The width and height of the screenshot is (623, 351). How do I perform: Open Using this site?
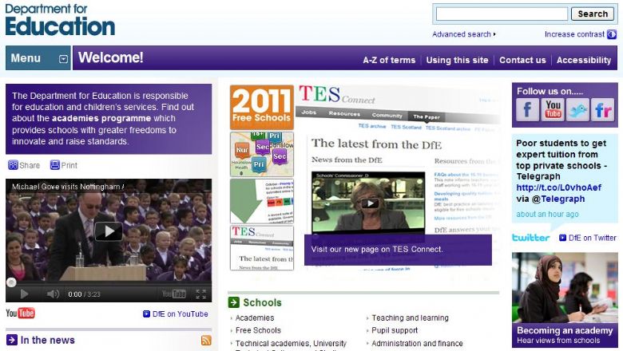point(457,61)
